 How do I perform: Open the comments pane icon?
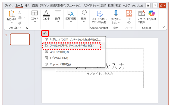(x=155, y=5)
